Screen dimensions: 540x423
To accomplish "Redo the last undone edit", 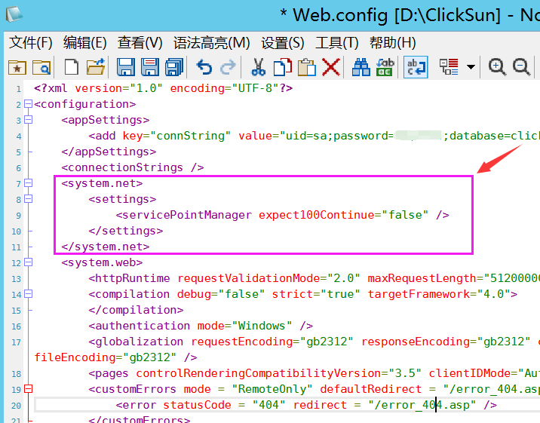I will pyautogui.click(x=228, y=67).
